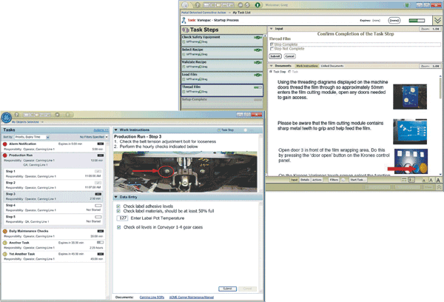This screenshot has height=302, width=444.
Task: Expand No Objects Selected breadcrumb arrow
Action: coord(42,122)
